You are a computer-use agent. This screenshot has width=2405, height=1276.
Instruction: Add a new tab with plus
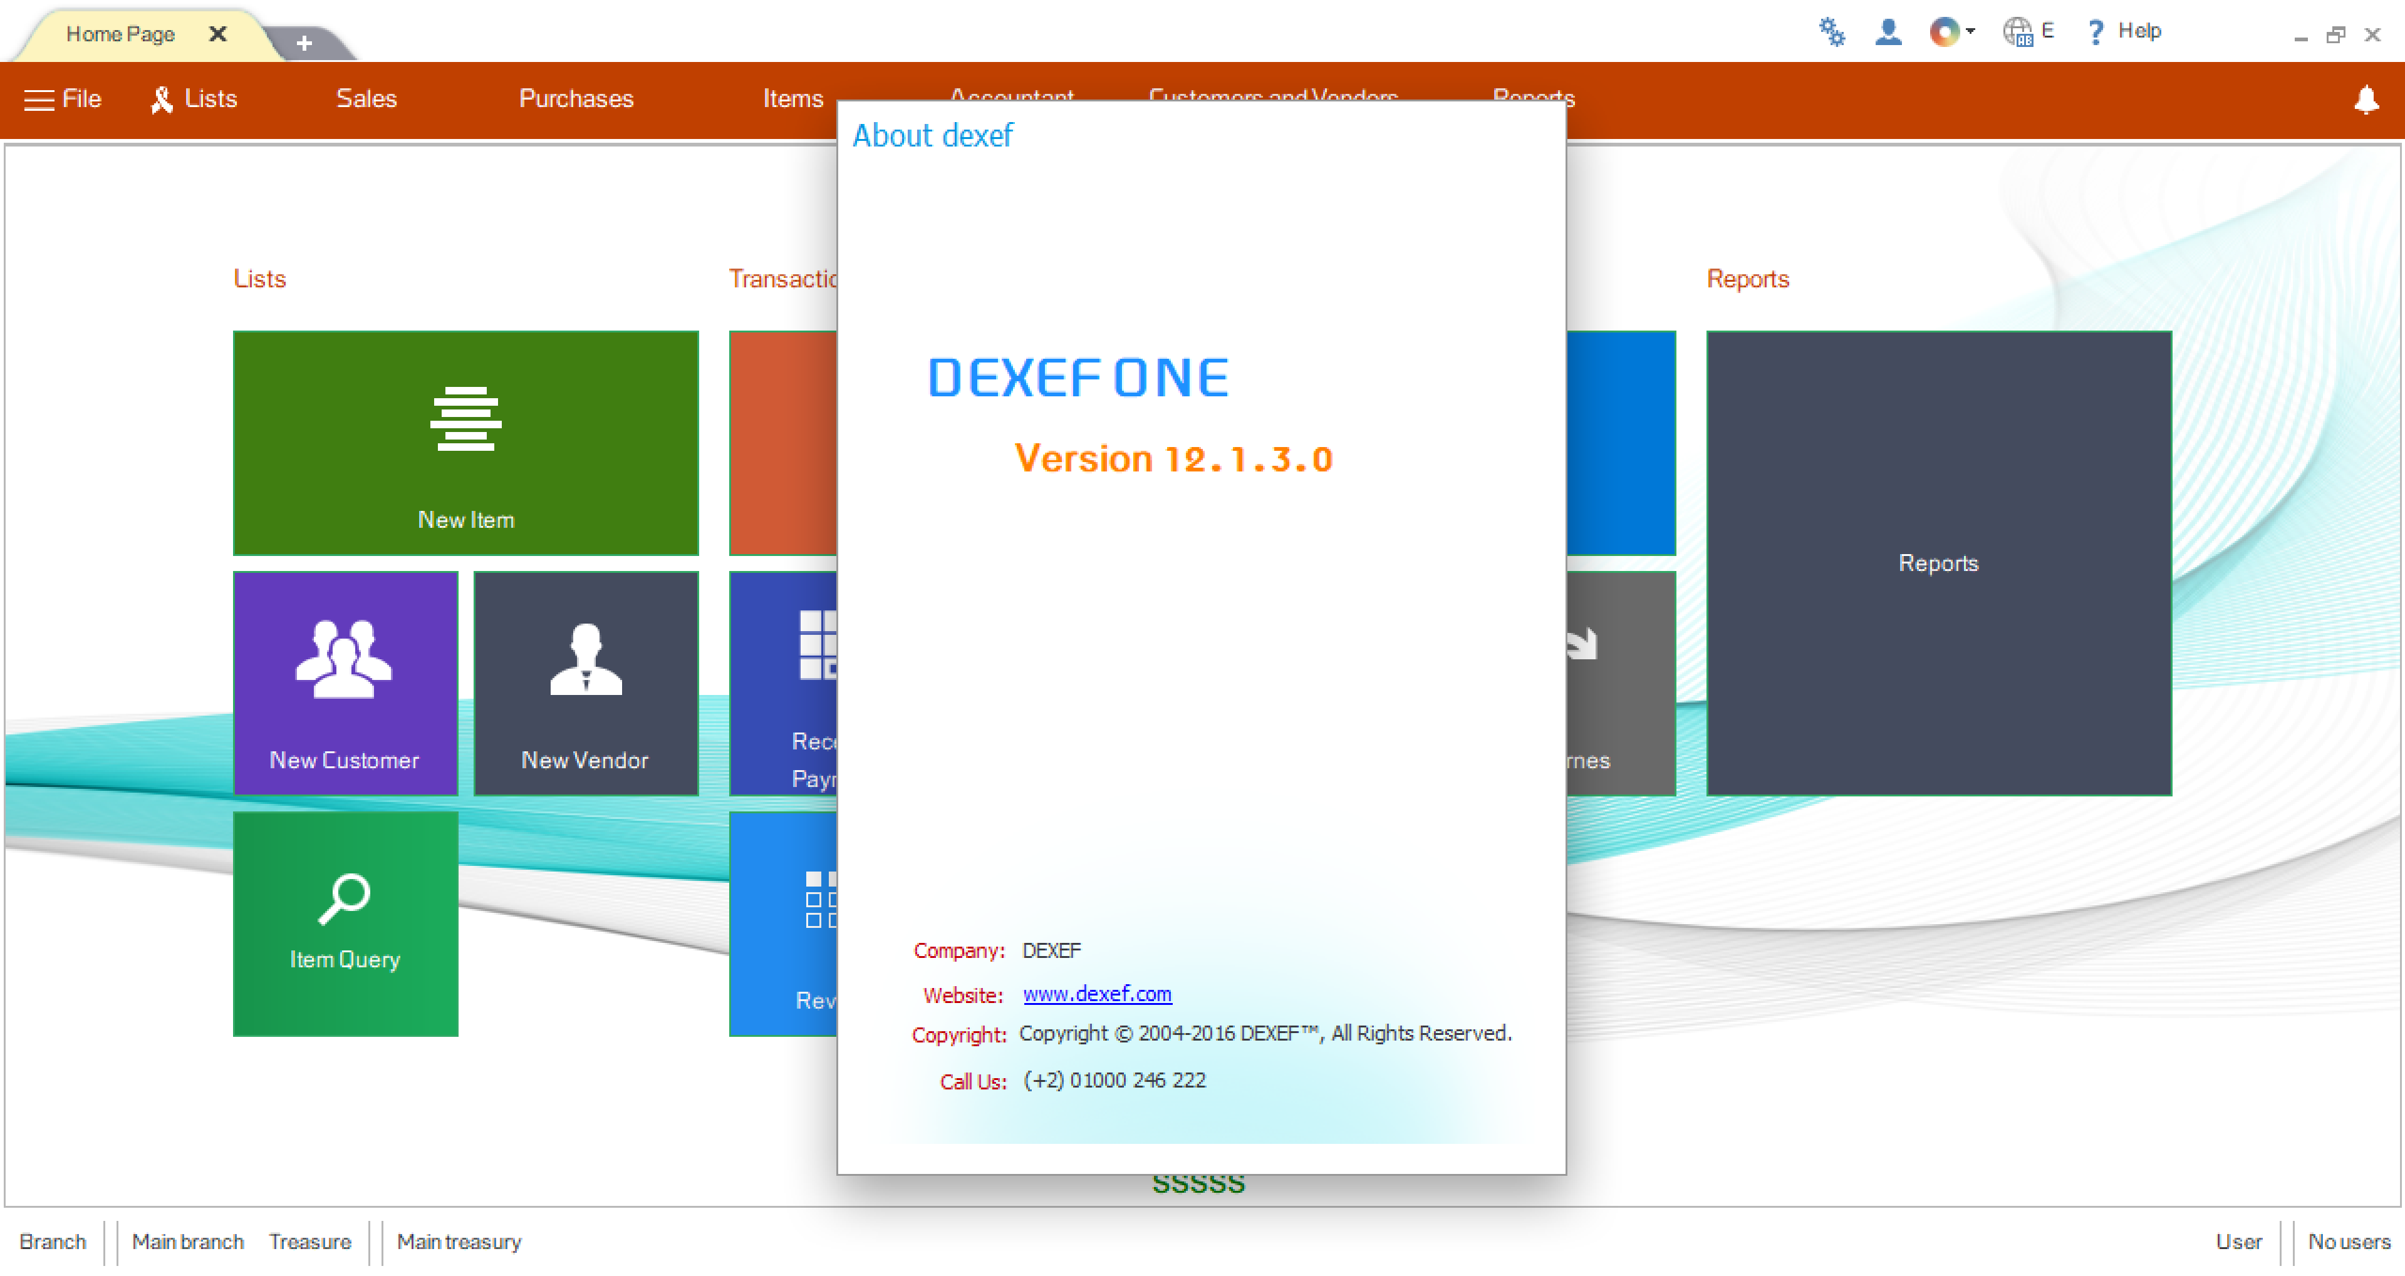coord(304,43)
